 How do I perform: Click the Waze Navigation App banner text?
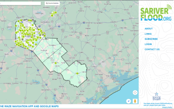29,106
